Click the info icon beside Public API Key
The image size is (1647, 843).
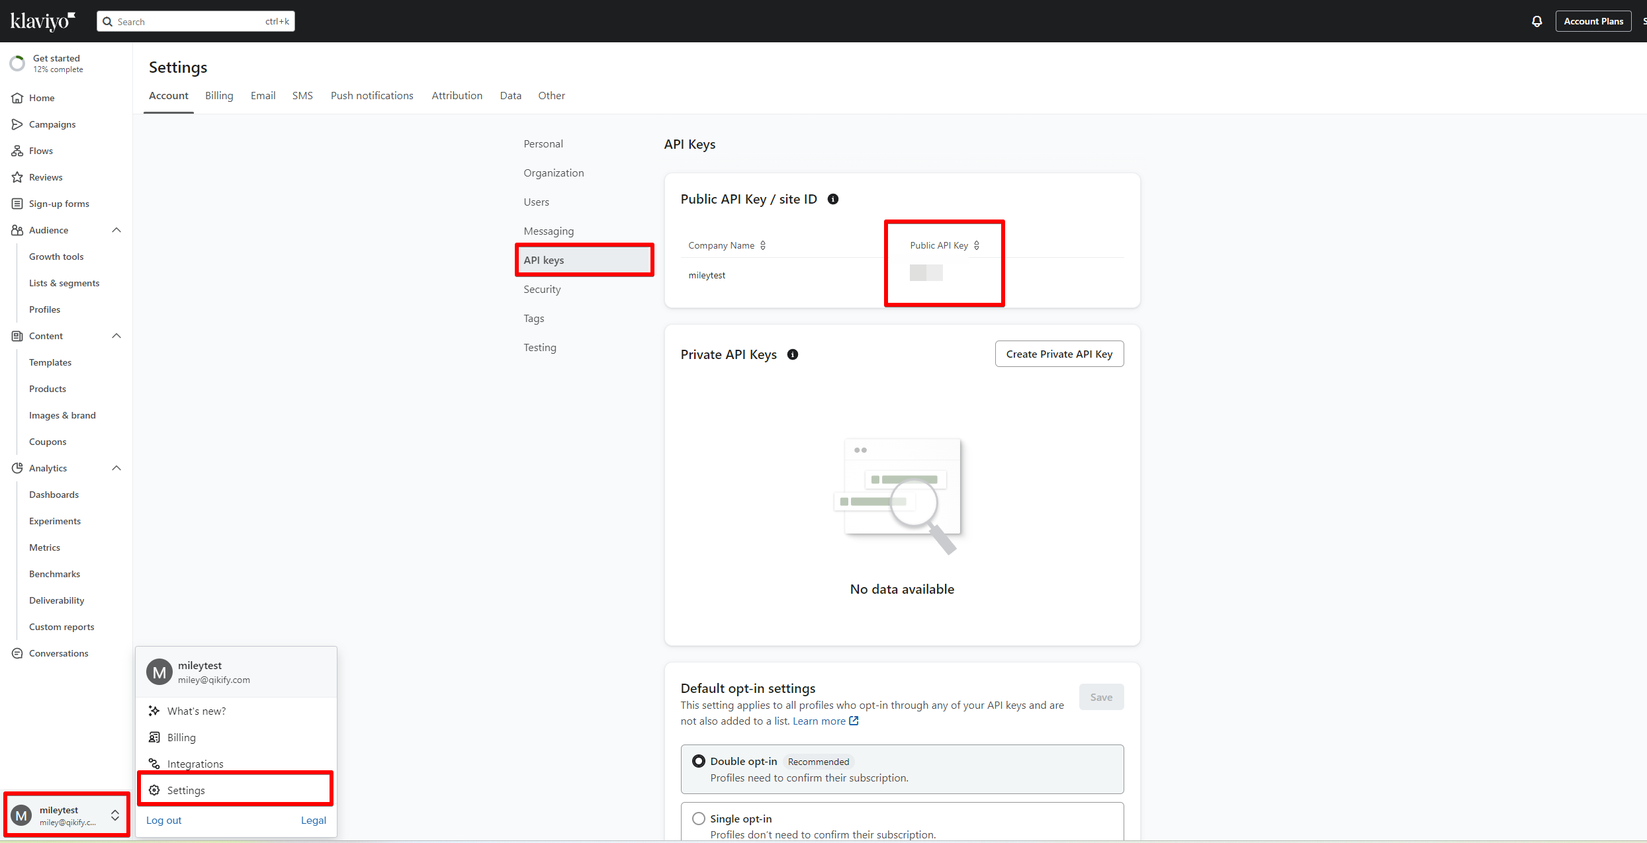click(x=833, y=199)
